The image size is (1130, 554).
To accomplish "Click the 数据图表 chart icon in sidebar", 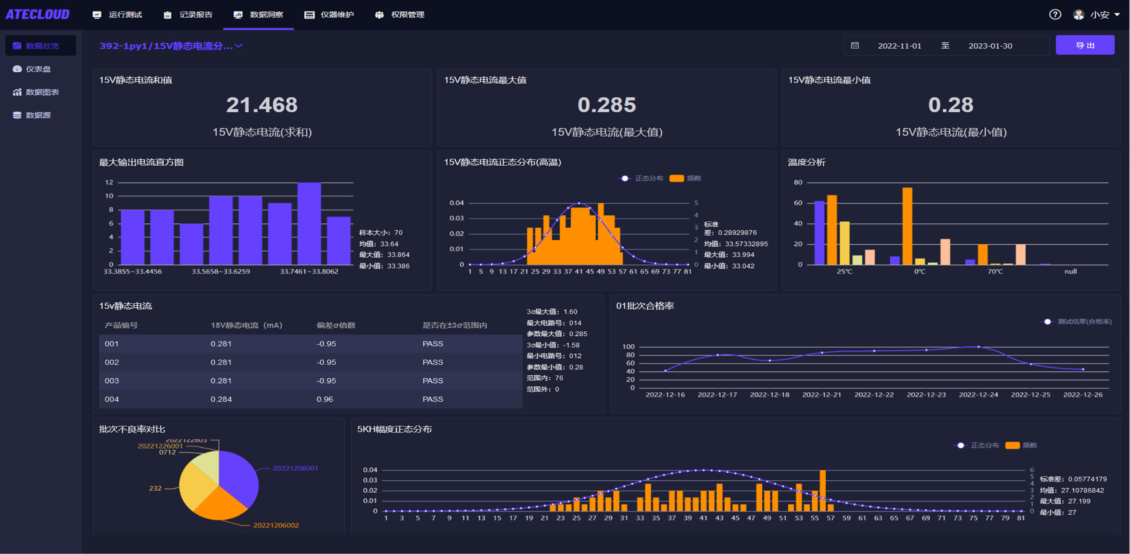I will pos(17,92).
